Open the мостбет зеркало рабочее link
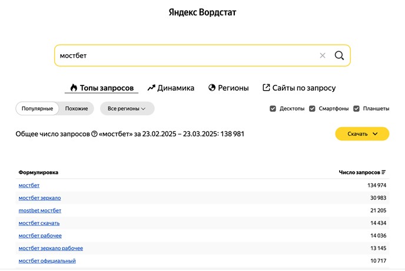The image size is (405, 271). [51, 248]
